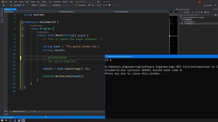This screenshot has width=218, height=122.
Task: Open the Tools menu
Action: pyautogui.click(x=50, y=2)
